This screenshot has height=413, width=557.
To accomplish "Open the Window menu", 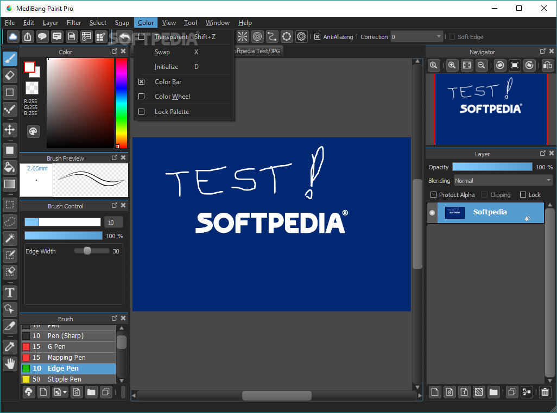I will pos(217,23).
